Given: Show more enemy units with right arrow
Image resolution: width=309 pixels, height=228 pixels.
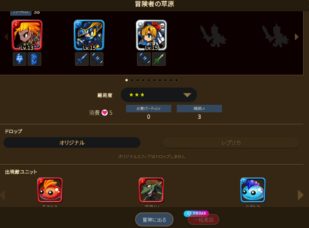Looking at the screenshot, I should click(x=300, y=195).
